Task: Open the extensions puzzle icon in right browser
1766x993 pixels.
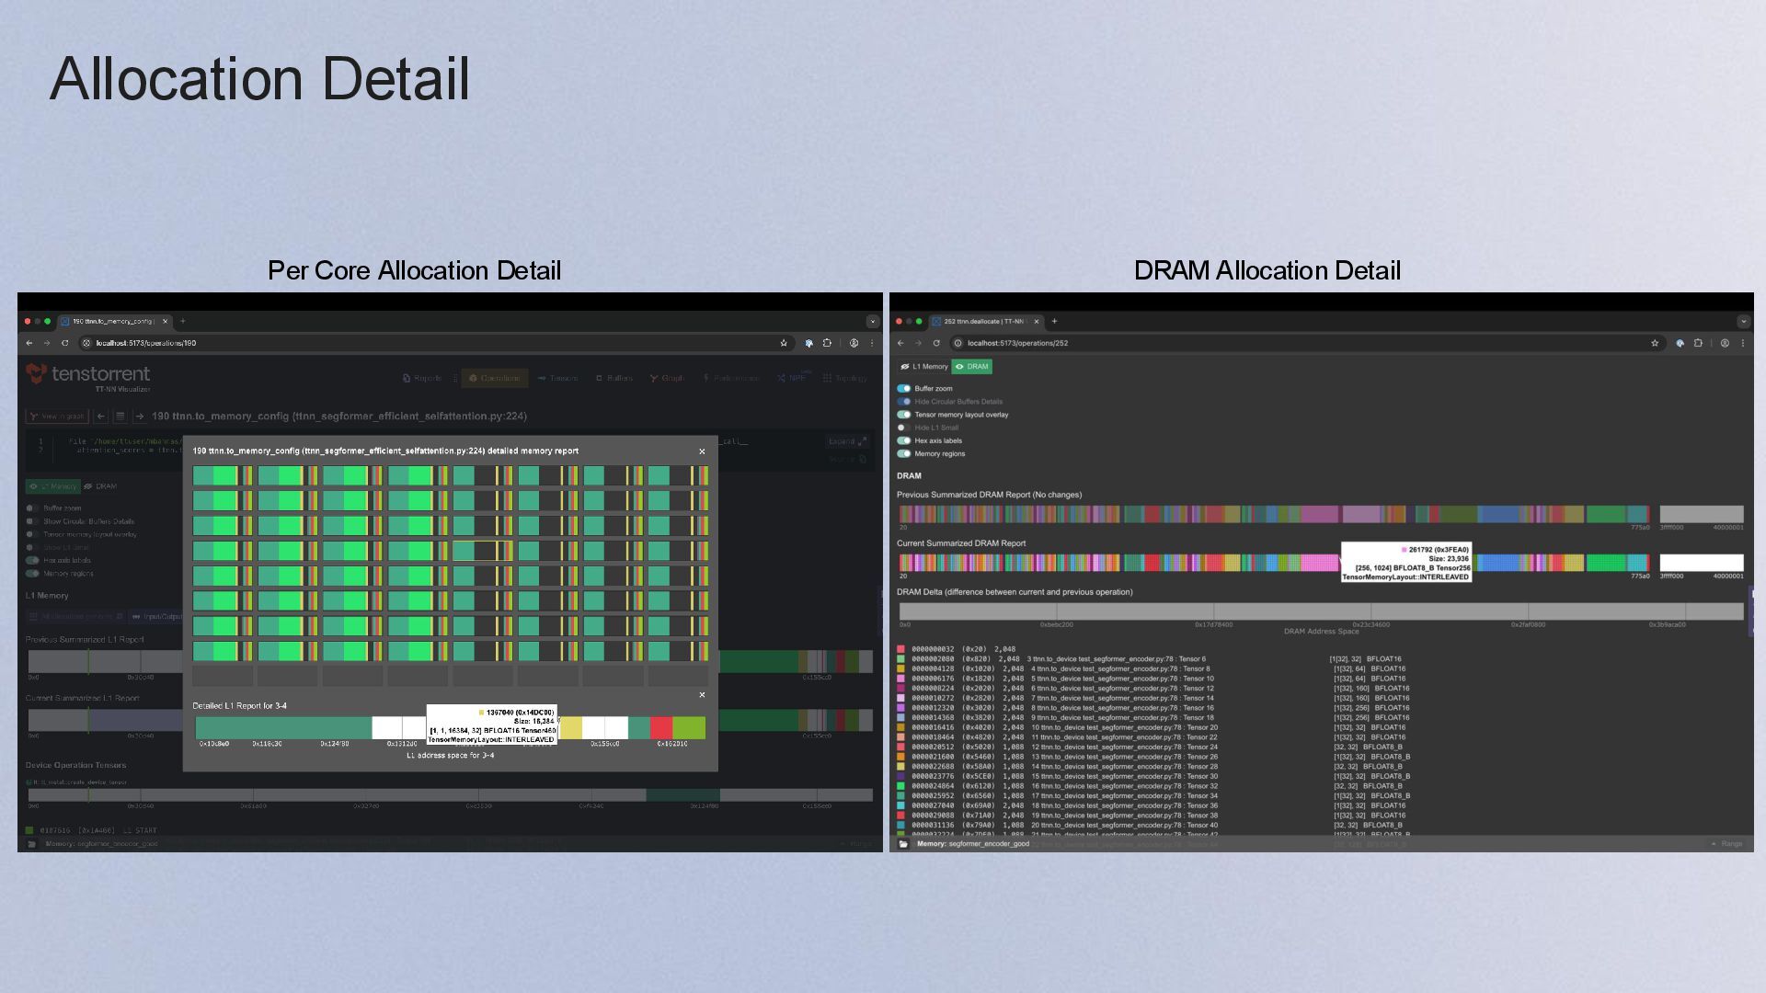Action: pos(1698,343)
